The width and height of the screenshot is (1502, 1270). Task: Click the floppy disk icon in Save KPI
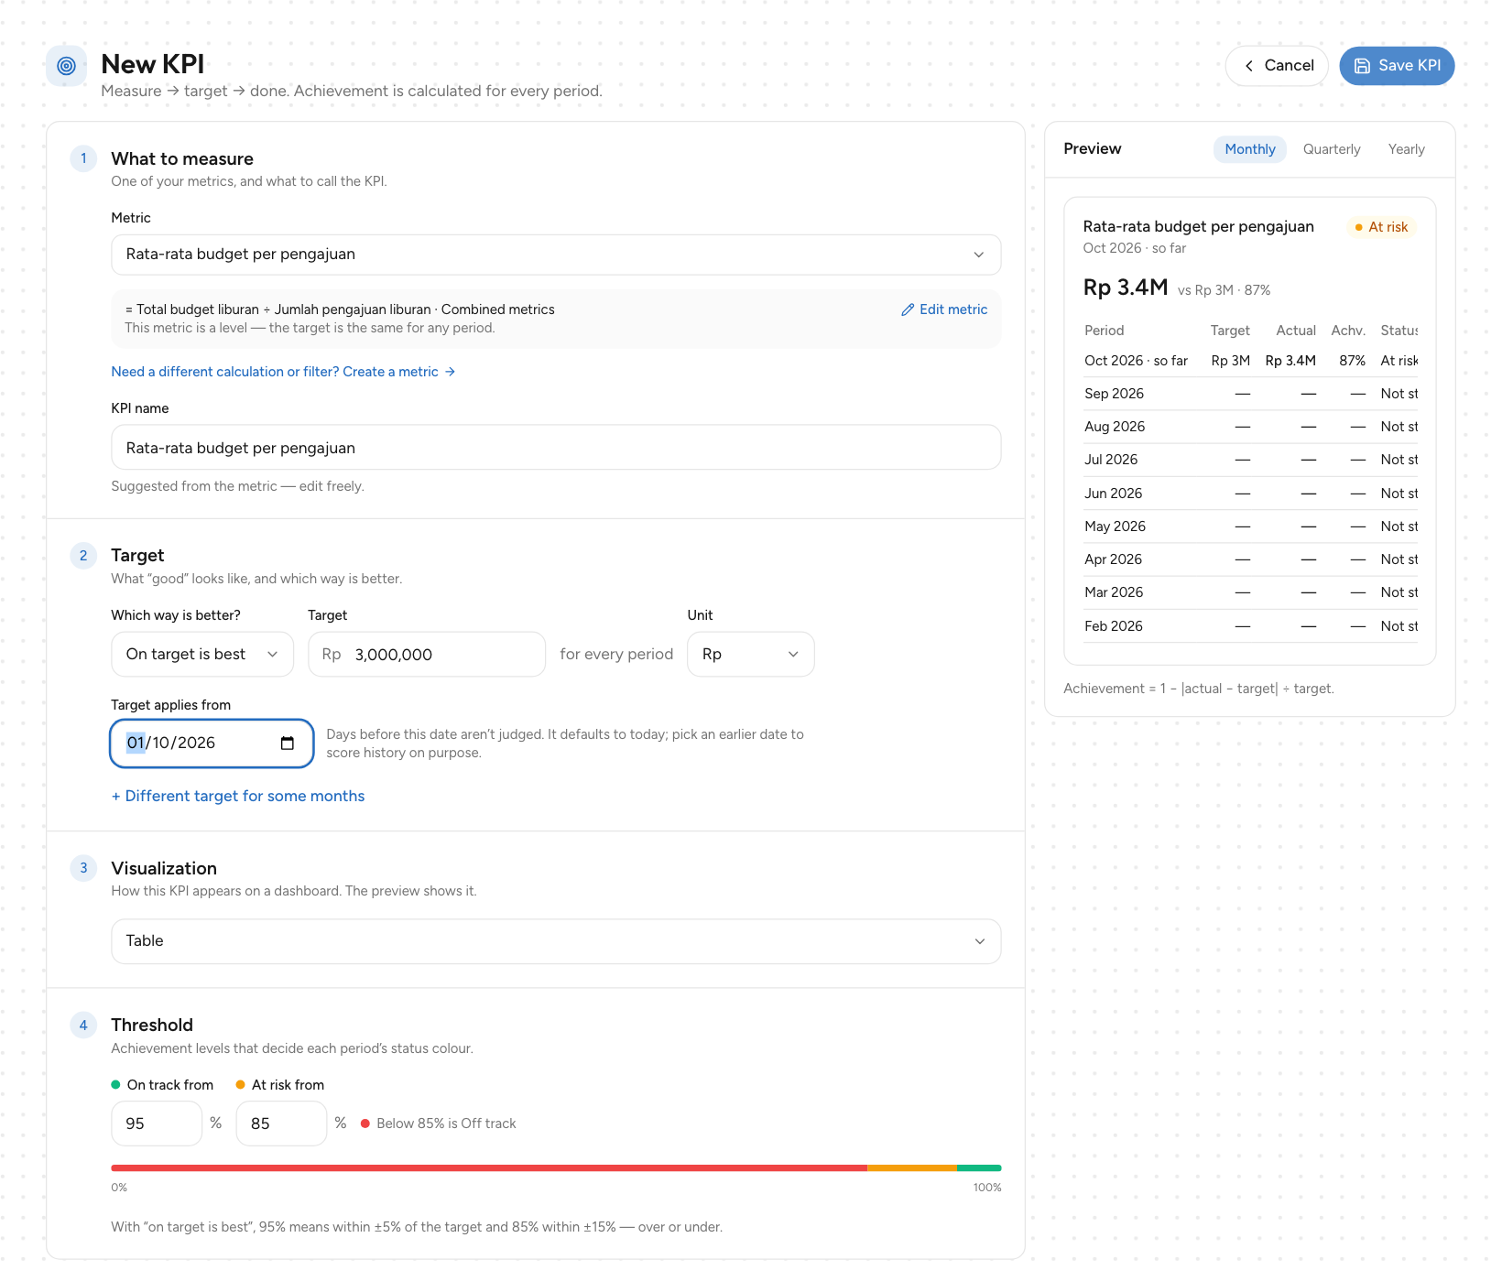(1362, 66)
